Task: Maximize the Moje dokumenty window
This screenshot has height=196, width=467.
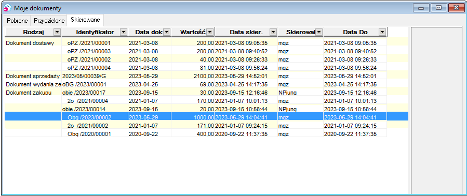Action: click(438, 8)
